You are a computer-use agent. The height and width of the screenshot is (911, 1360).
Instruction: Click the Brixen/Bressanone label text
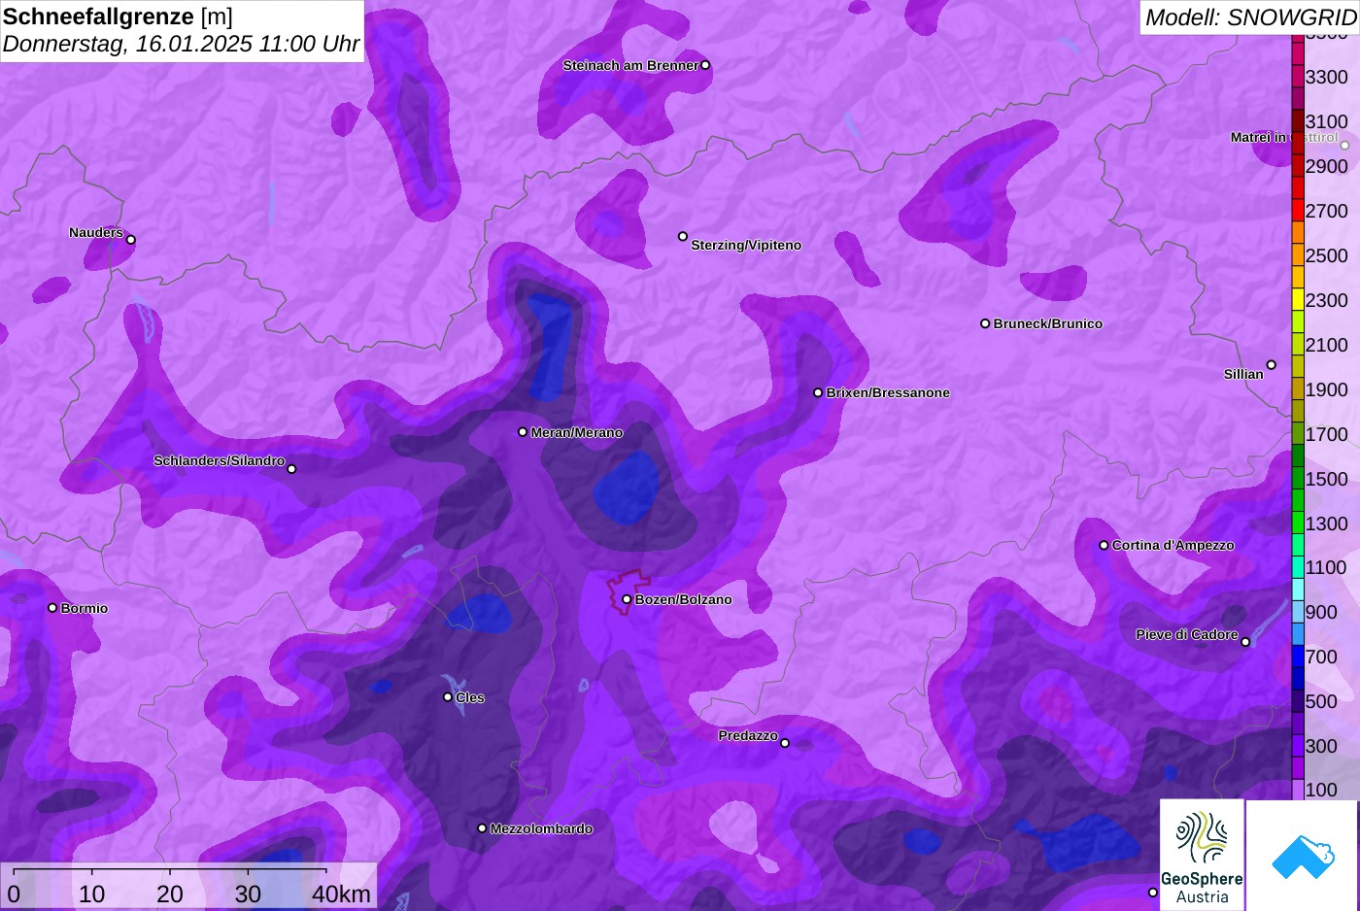click(888, 392)
